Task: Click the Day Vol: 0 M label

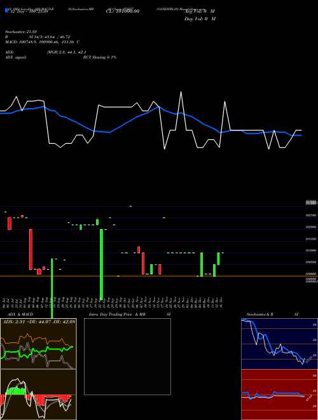Action: [200, 18]
